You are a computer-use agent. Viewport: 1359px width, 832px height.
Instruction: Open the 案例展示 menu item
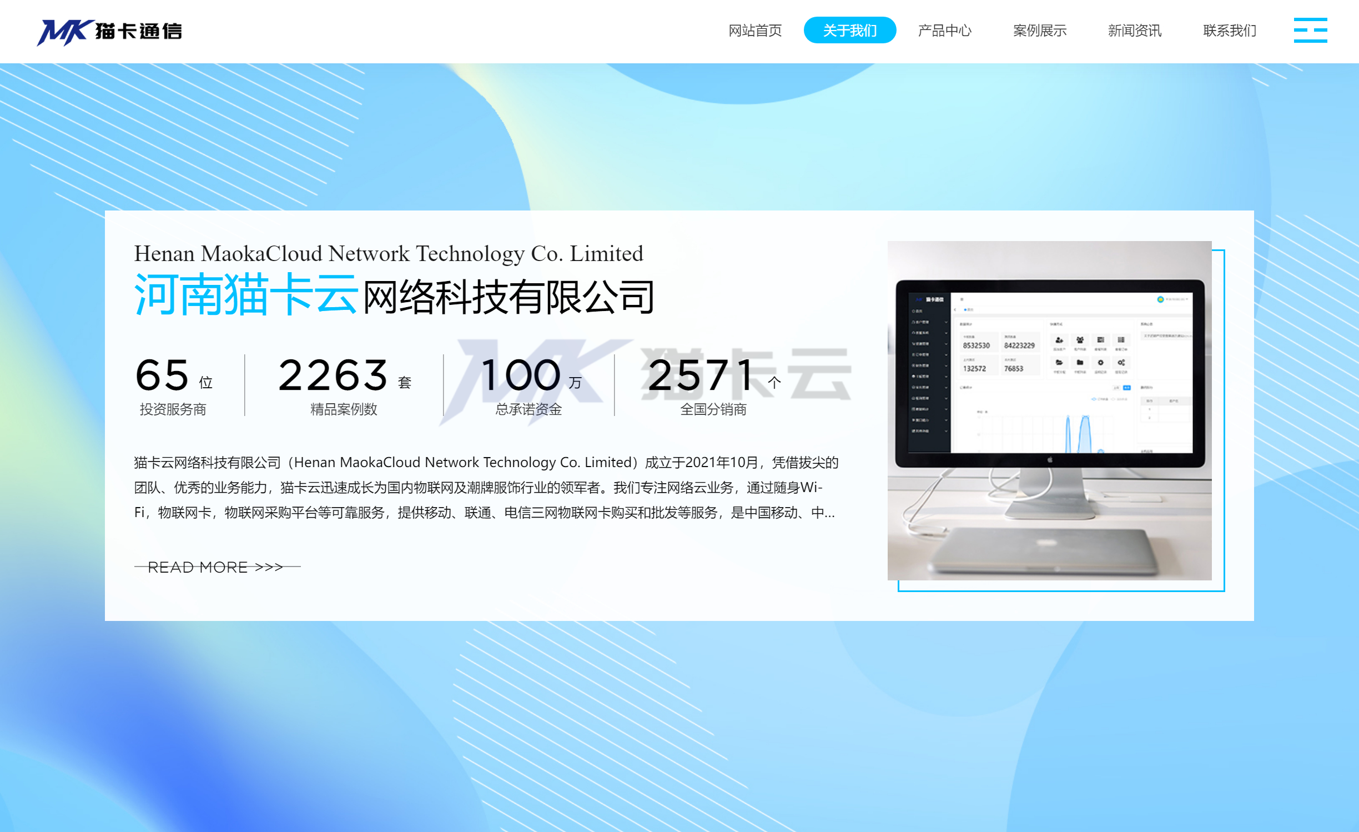[x=1040, y=31]
